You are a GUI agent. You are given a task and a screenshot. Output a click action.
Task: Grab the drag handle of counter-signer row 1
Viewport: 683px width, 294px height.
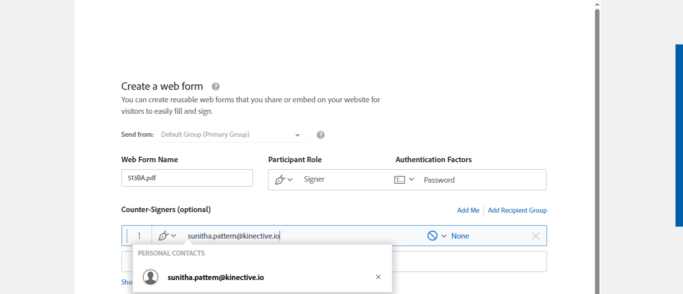(127, 236)
